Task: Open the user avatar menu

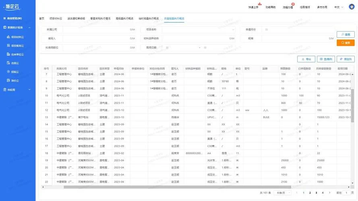Action: pos(352,6)
